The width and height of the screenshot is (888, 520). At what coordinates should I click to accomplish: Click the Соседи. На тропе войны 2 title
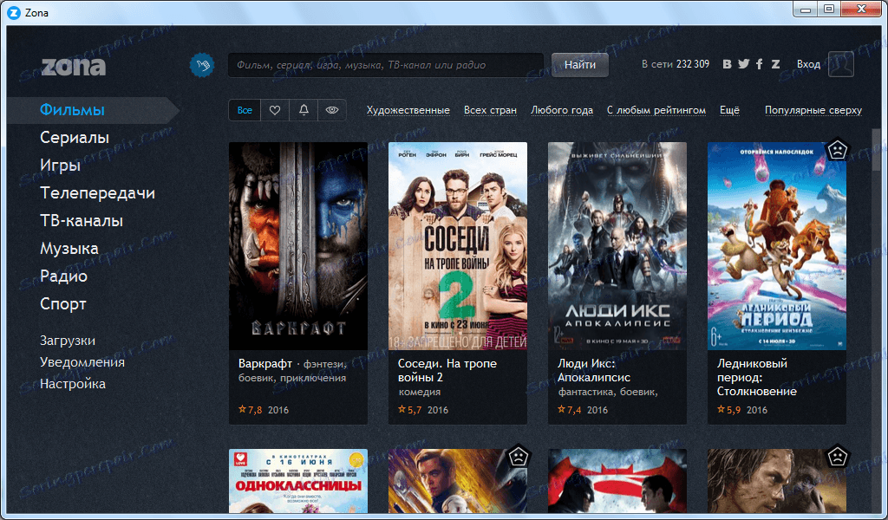pos(447,371)
